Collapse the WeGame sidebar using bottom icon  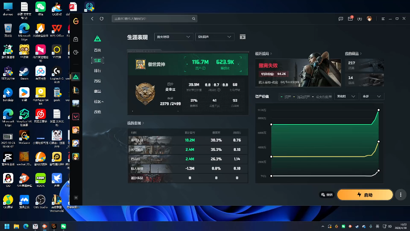76,198
